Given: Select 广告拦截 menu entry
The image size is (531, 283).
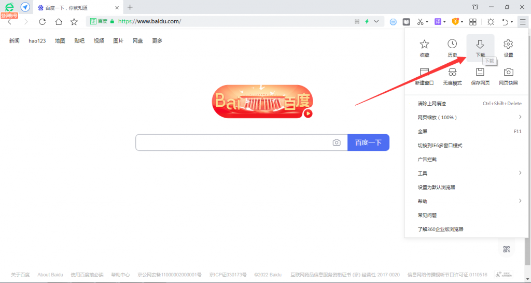Looking at the screenshot, I should coord(466,160).
